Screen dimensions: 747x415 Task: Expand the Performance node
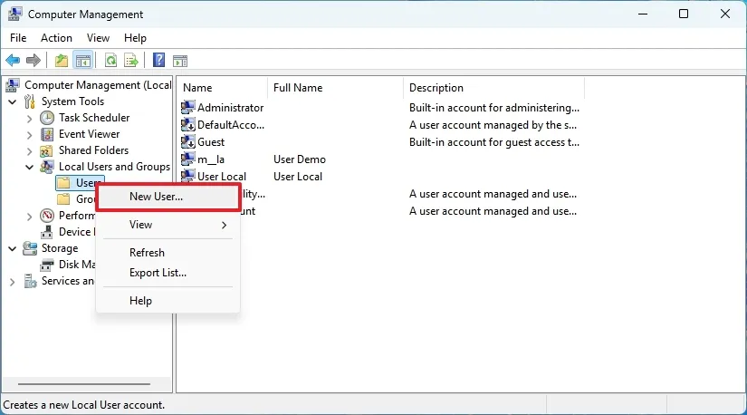(x=30, y=216)
